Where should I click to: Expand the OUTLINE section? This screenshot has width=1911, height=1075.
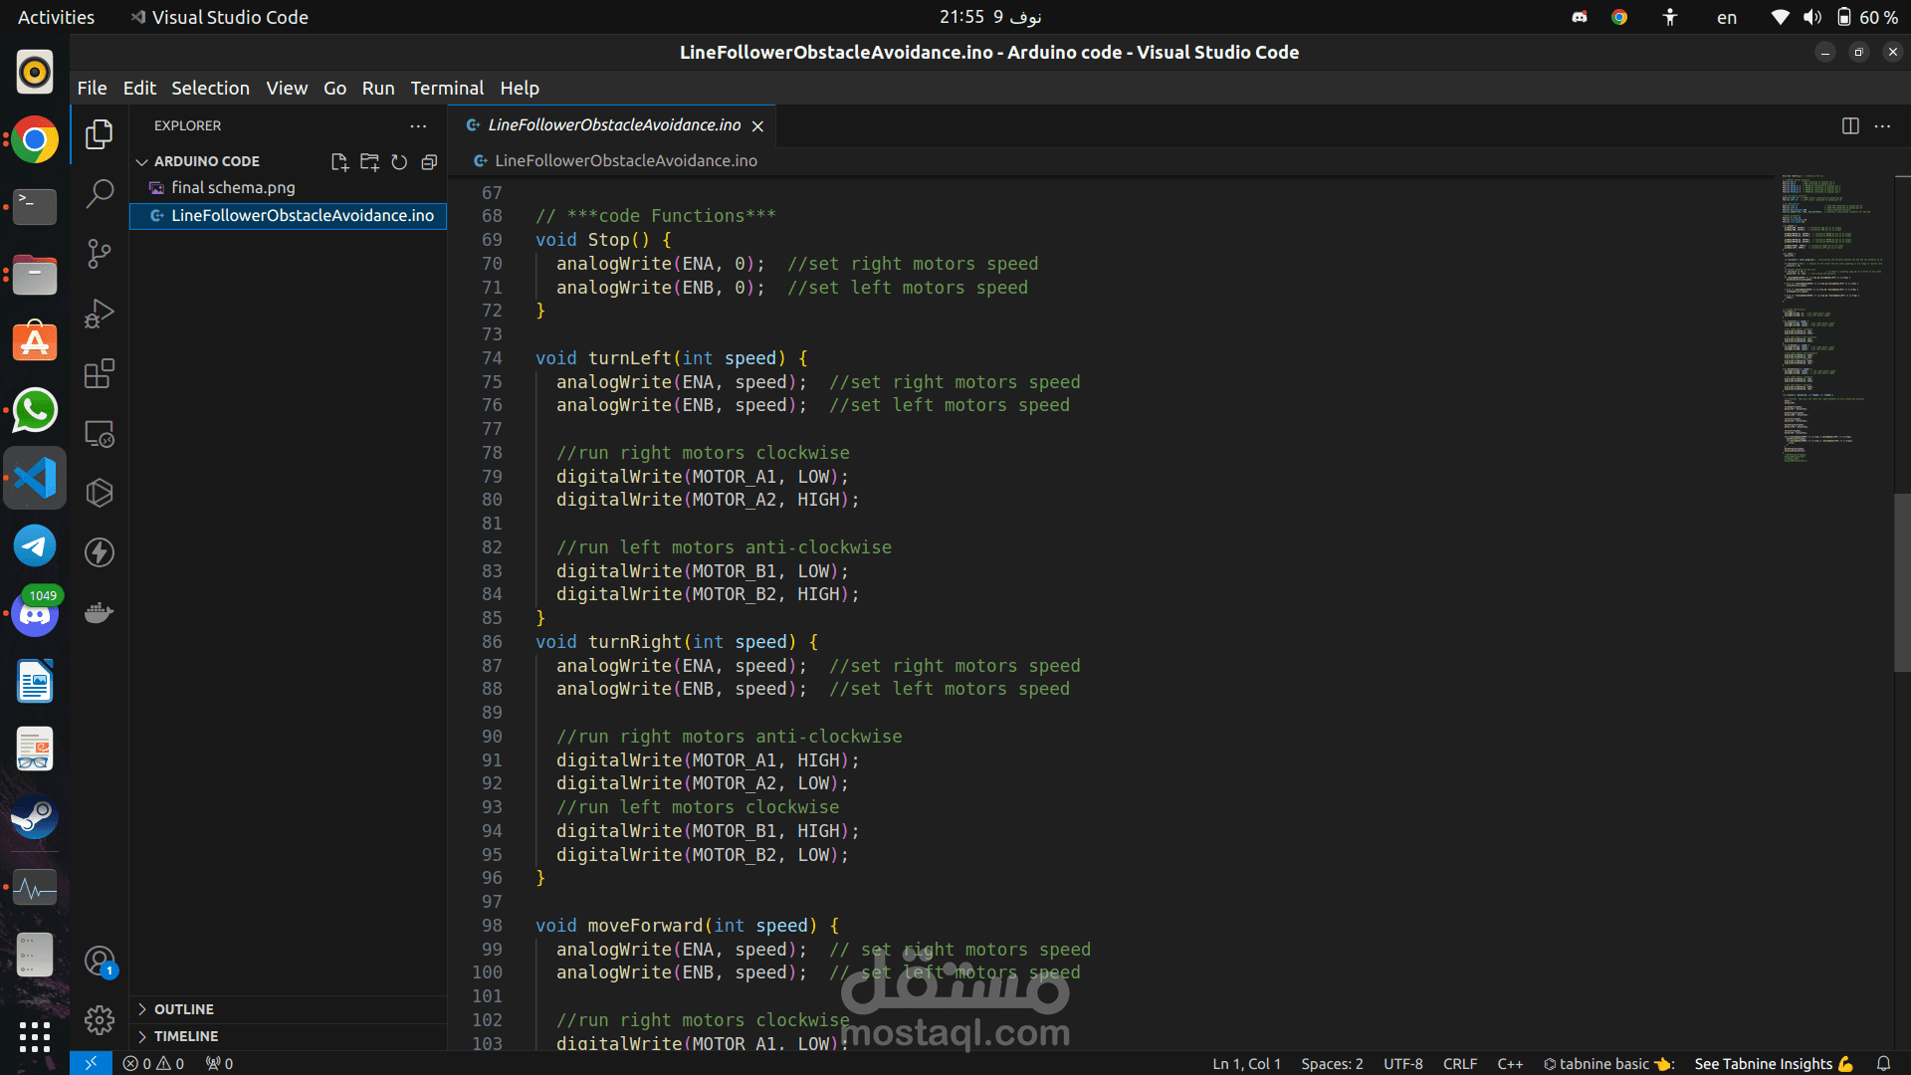click(183, 1009)
